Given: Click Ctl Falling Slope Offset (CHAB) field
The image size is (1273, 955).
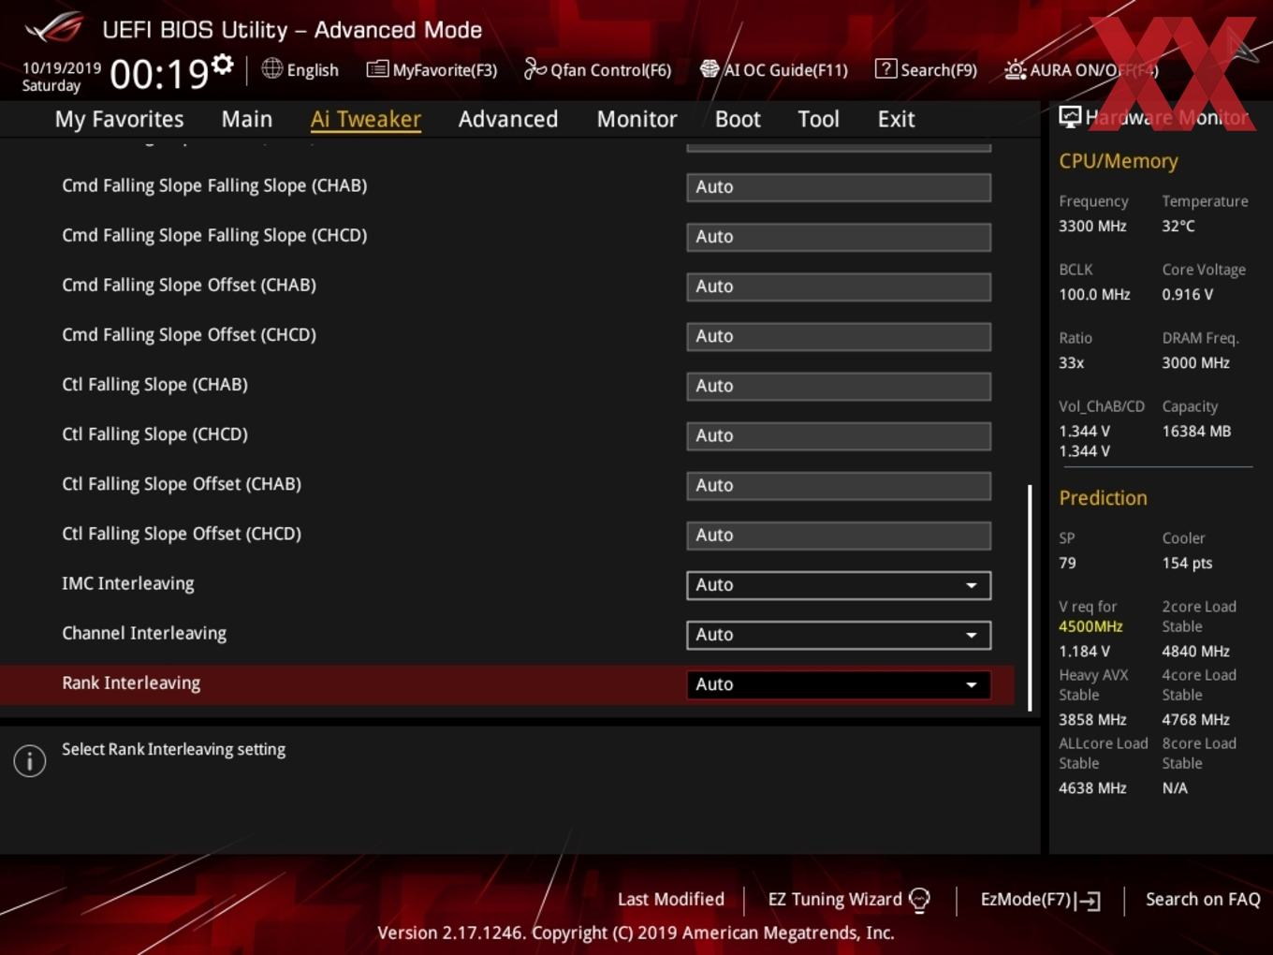Looking at the screenshot, I should 839,485.
